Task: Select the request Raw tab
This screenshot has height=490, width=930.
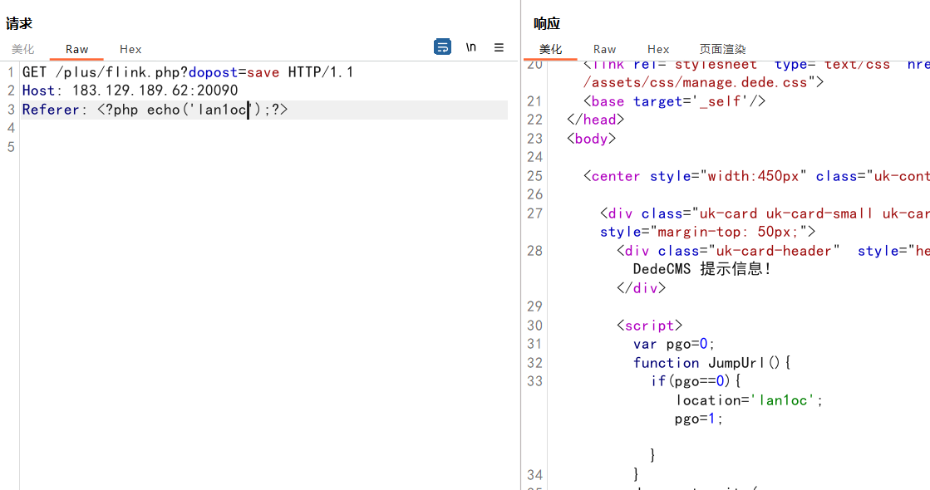Action: pos(76,49)
